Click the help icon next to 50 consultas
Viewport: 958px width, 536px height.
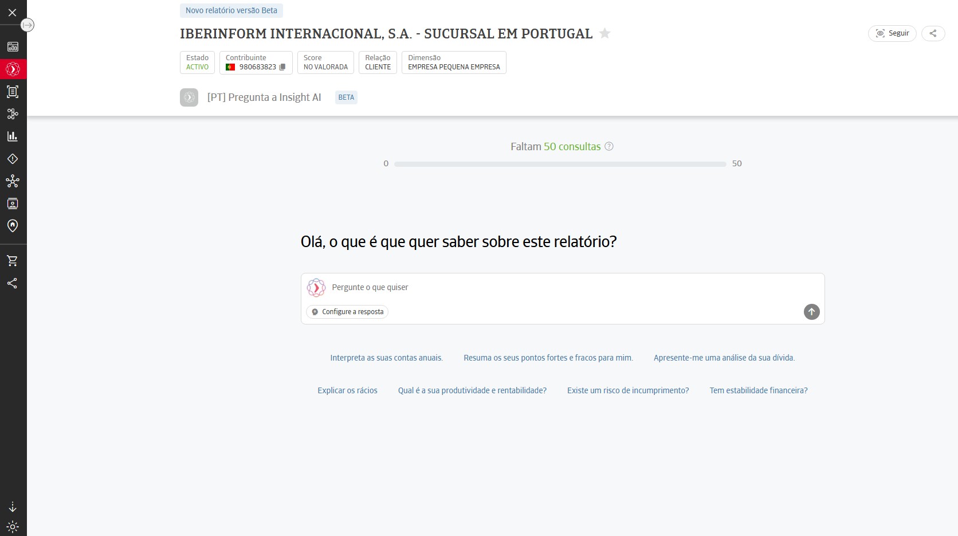point(609,146)
